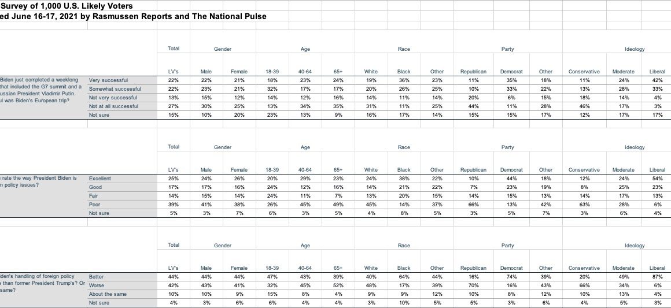The width and height of the screenshot is (671, 308).
Task: Click the "Somewhat successful" row label
Action: pos(115,89)
